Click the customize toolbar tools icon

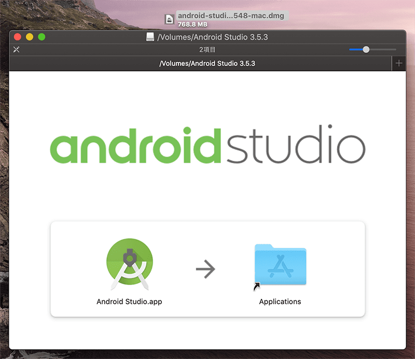click(x=17, y=49)
